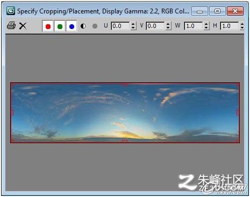Screen dimensions: 250x197
Task: Click the gray monochrome circle icon
Action: (x=95, y=26)
